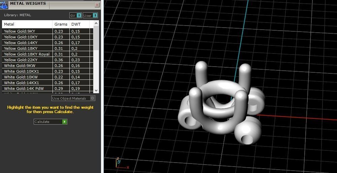
Task: Select the Yellow Gold:9KY row
Action: [x=48, y=31]
